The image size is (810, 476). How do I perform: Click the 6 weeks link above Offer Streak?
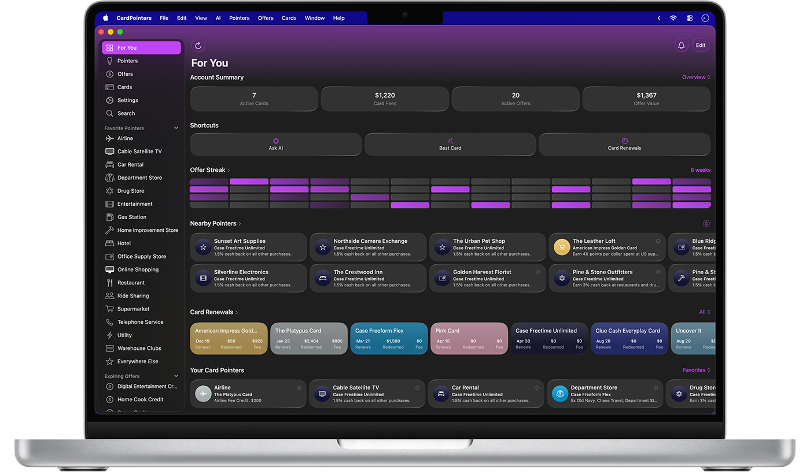(700, 169)
